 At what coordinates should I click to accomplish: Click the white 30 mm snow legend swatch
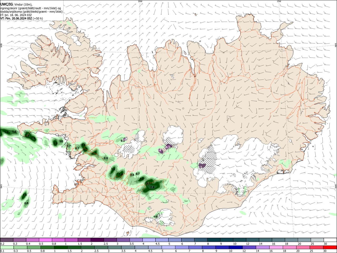coord(330,240)
